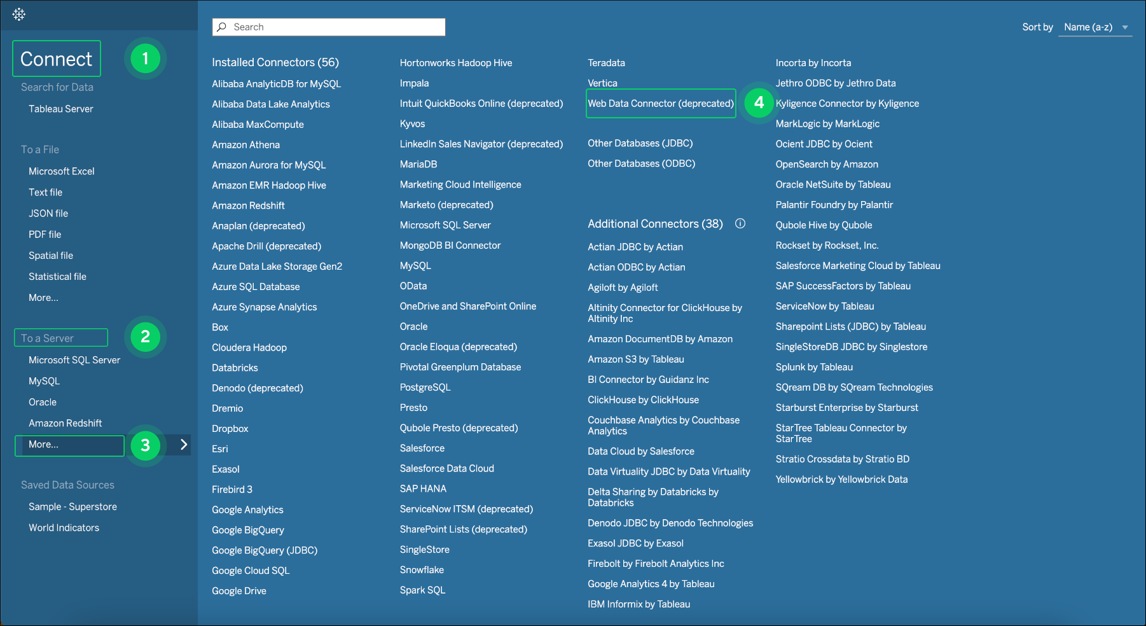Click the Tableau logo icon
This screenshot has height=626, width=1146.
coord(19,14)
